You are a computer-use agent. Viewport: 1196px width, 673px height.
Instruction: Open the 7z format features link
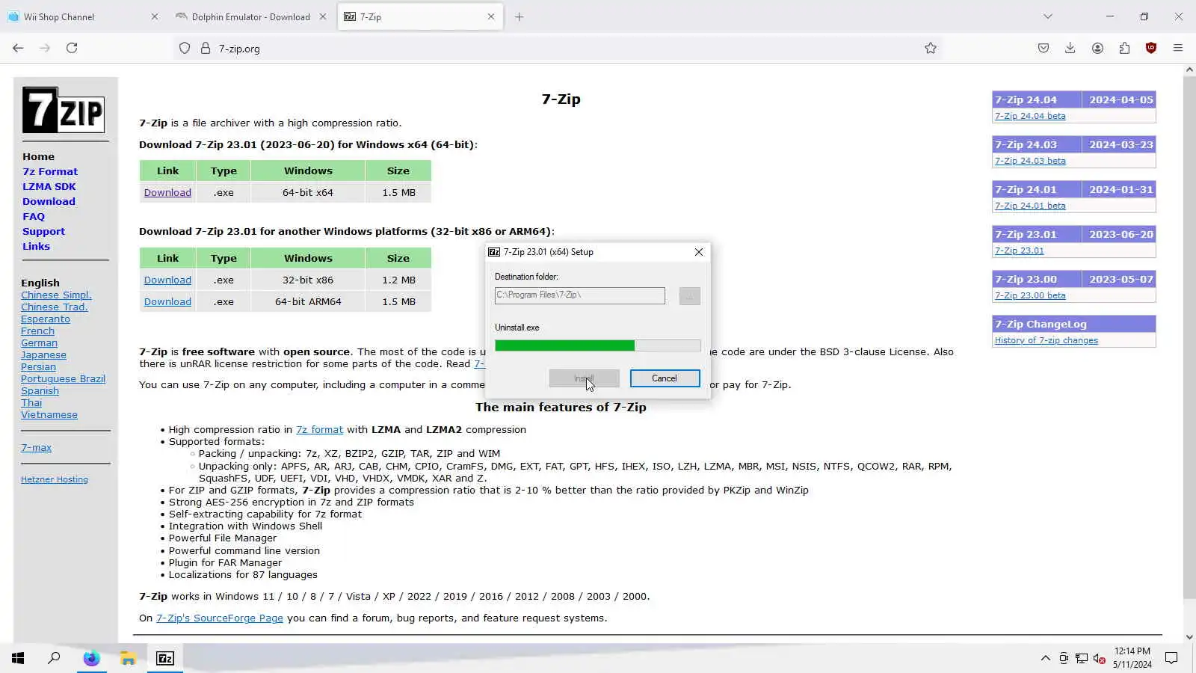pos(319,429)
